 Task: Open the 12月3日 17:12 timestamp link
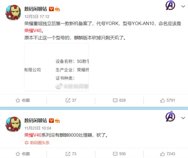pyautogui.click(x=37, y=17)
